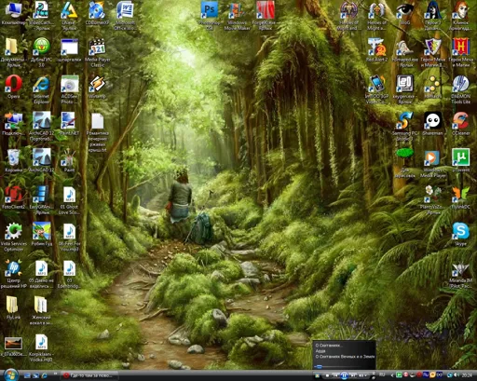Open the Skype desktop icon

click(460, 234)
